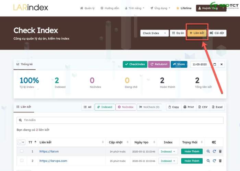Delete the lar.vn row with trash icon

pyautogui.click(x=220, y=151)
